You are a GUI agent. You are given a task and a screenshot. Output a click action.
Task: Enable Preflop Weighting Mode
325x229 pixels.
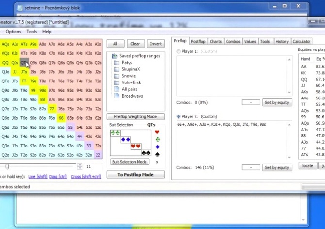(135, 116)
